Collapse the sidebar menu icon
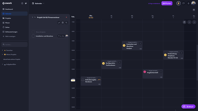 point(26,3)
